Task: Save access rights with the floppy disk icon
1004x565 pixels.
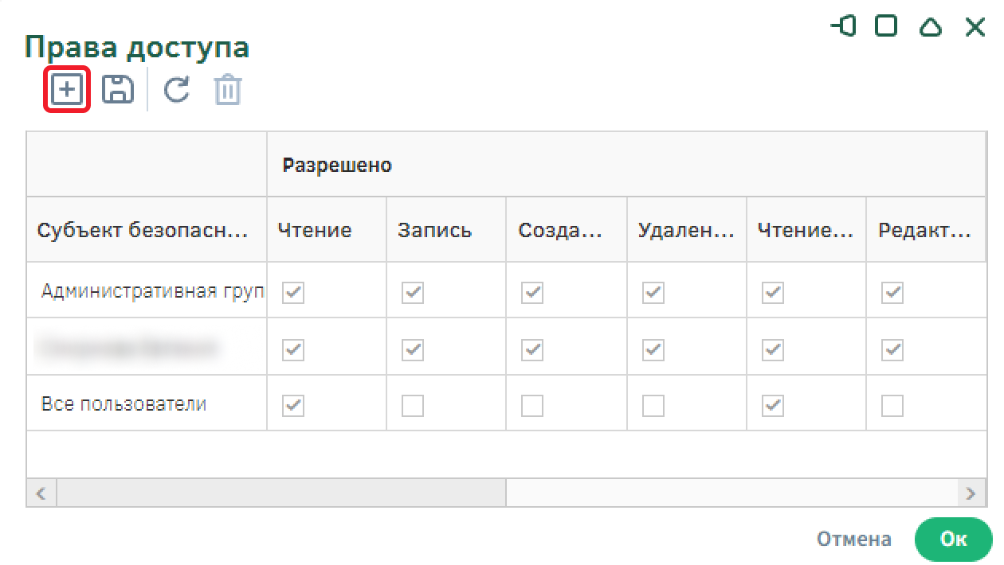Action: coord(118,90)
